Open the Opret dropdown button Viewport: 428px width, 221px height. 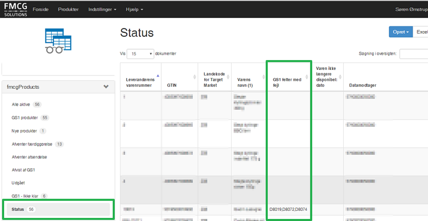[401, 32]
